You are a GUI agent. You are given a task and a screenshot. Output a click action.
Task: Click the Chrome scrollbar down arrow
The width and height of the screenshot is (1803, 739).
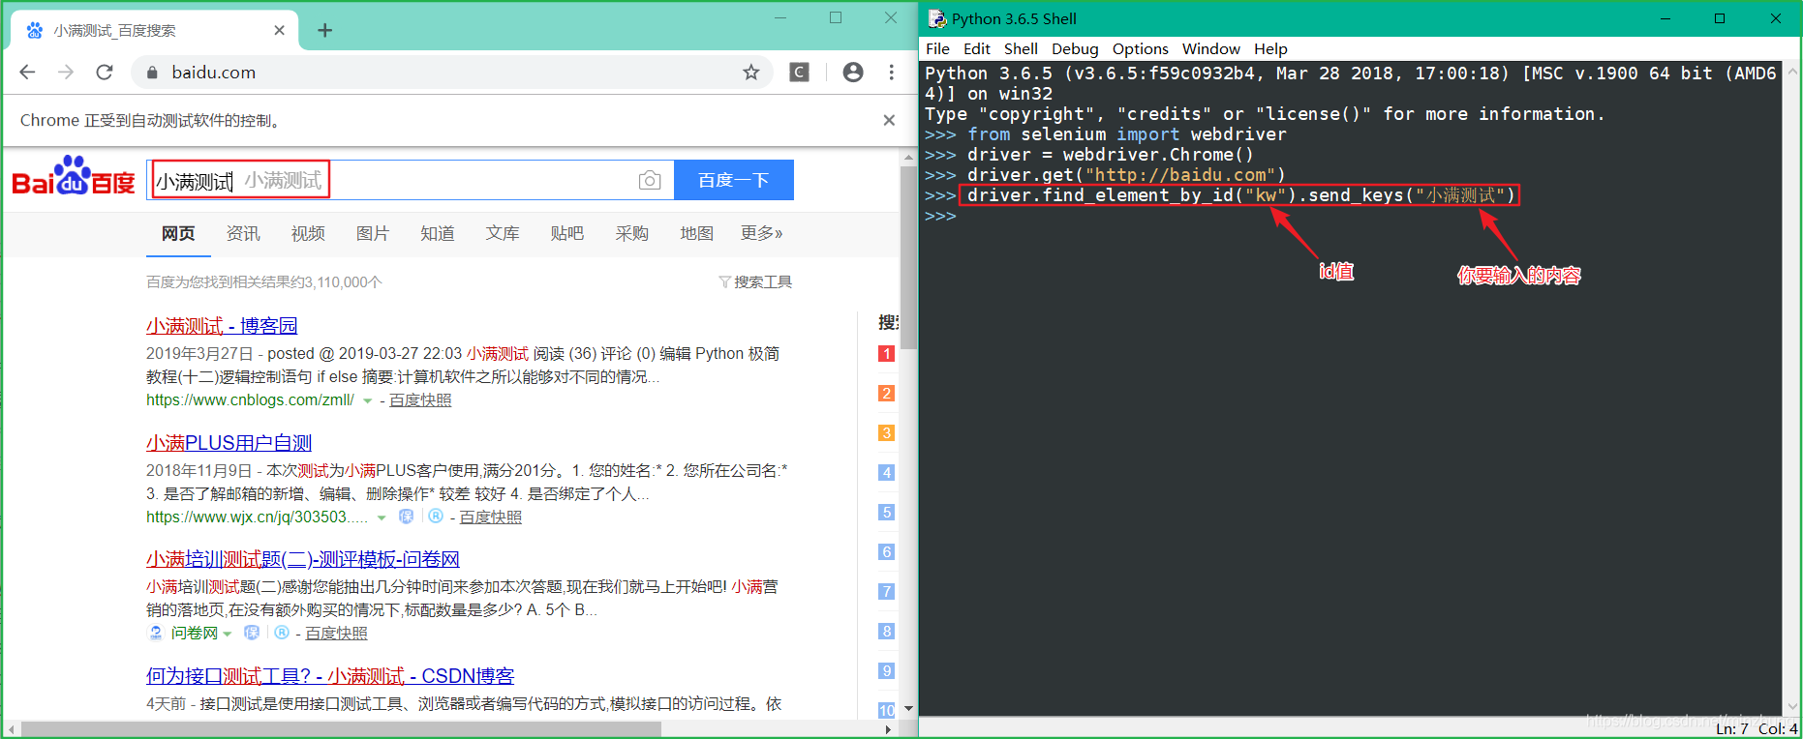pyautogui.click(x=908, y=709)
